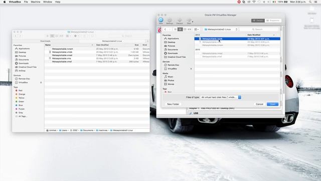Viewport: 321px width, 181px height.
Task: Switch to Details view in VirtualBox Manager
Action: click(258, 21)
